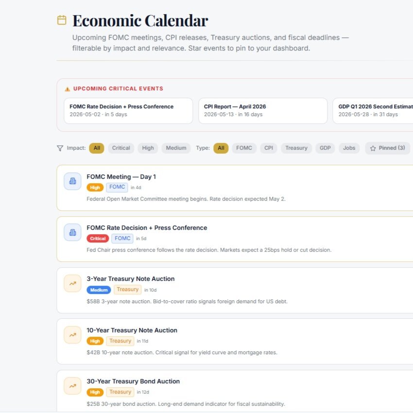Click trend icon of 3-Year Treasury Note Auction
Image resolution: width=413 pixels, height=413 pixels.
point(72,283)
